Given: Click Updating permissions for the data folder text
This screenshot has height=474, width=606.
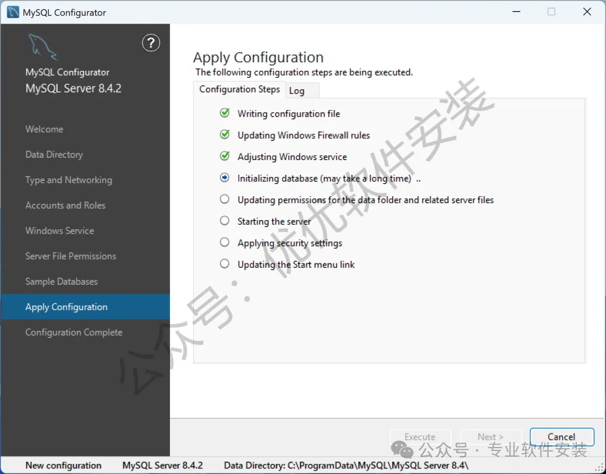Looking at the screenshot, I should point(366,200).
